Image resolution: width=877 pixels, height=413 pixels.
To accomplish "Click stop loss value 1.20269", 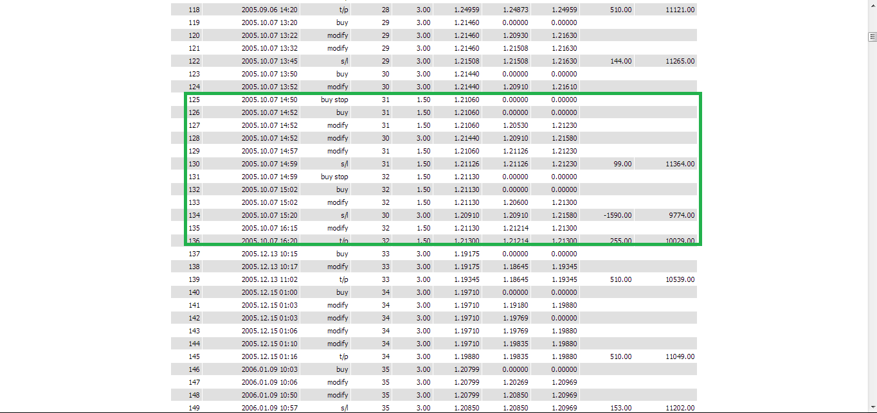I will [514, 382].
